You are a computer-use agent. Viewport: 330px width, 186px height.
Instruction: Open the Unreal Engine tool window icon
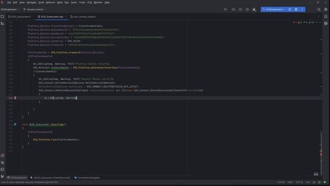click(x=2, y=176)
